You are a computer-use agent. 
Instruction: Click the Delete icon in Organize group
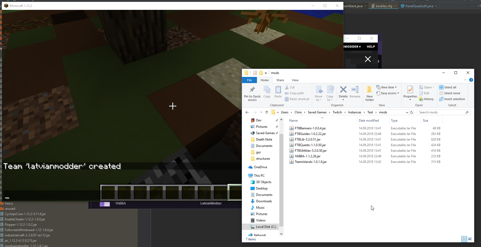343,90
